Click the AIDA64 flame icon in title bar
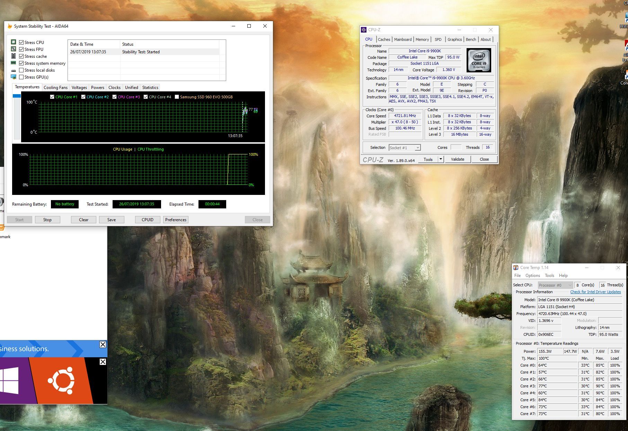628x431 pixels. [x=10, y=26]
